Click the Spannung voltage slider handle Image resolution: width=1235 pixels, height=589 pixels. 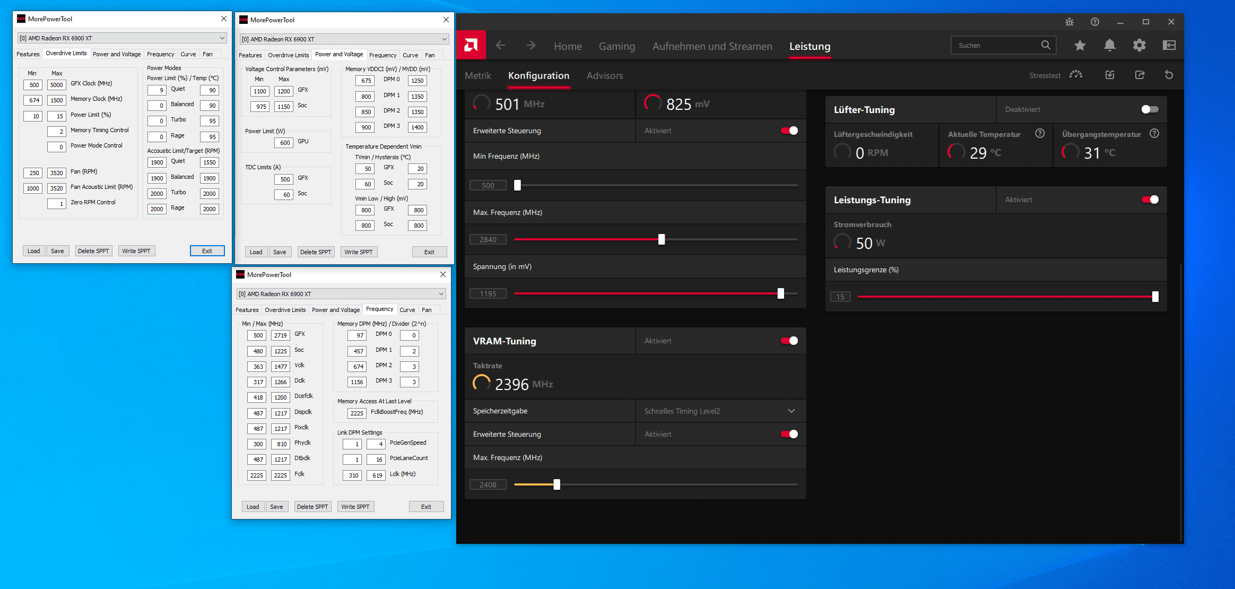pyautogui.click(x=780, y=293)
